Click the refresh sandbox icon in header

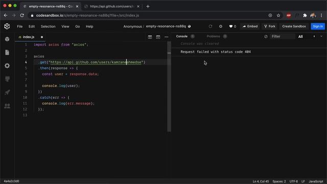(x=210, y=26)
